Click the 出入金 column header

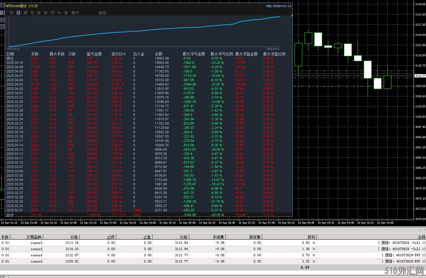point(139,54)
